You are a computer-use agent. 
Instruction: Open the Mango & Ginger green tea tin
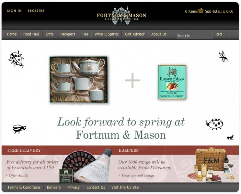(172, 82)
